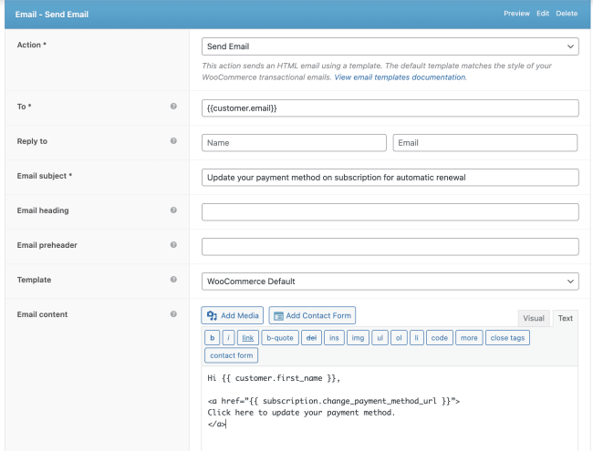Click the Reply to Name input field
This screenshot has width=593, height=451.
[294, 143]
